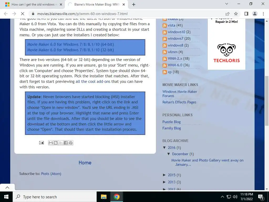Click RSS feed icon next to wlmm

[x=164, y=52]
